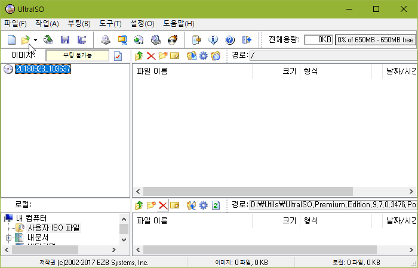
Task: Open the 작업(A) menu
Action: [x=47, y=24]
